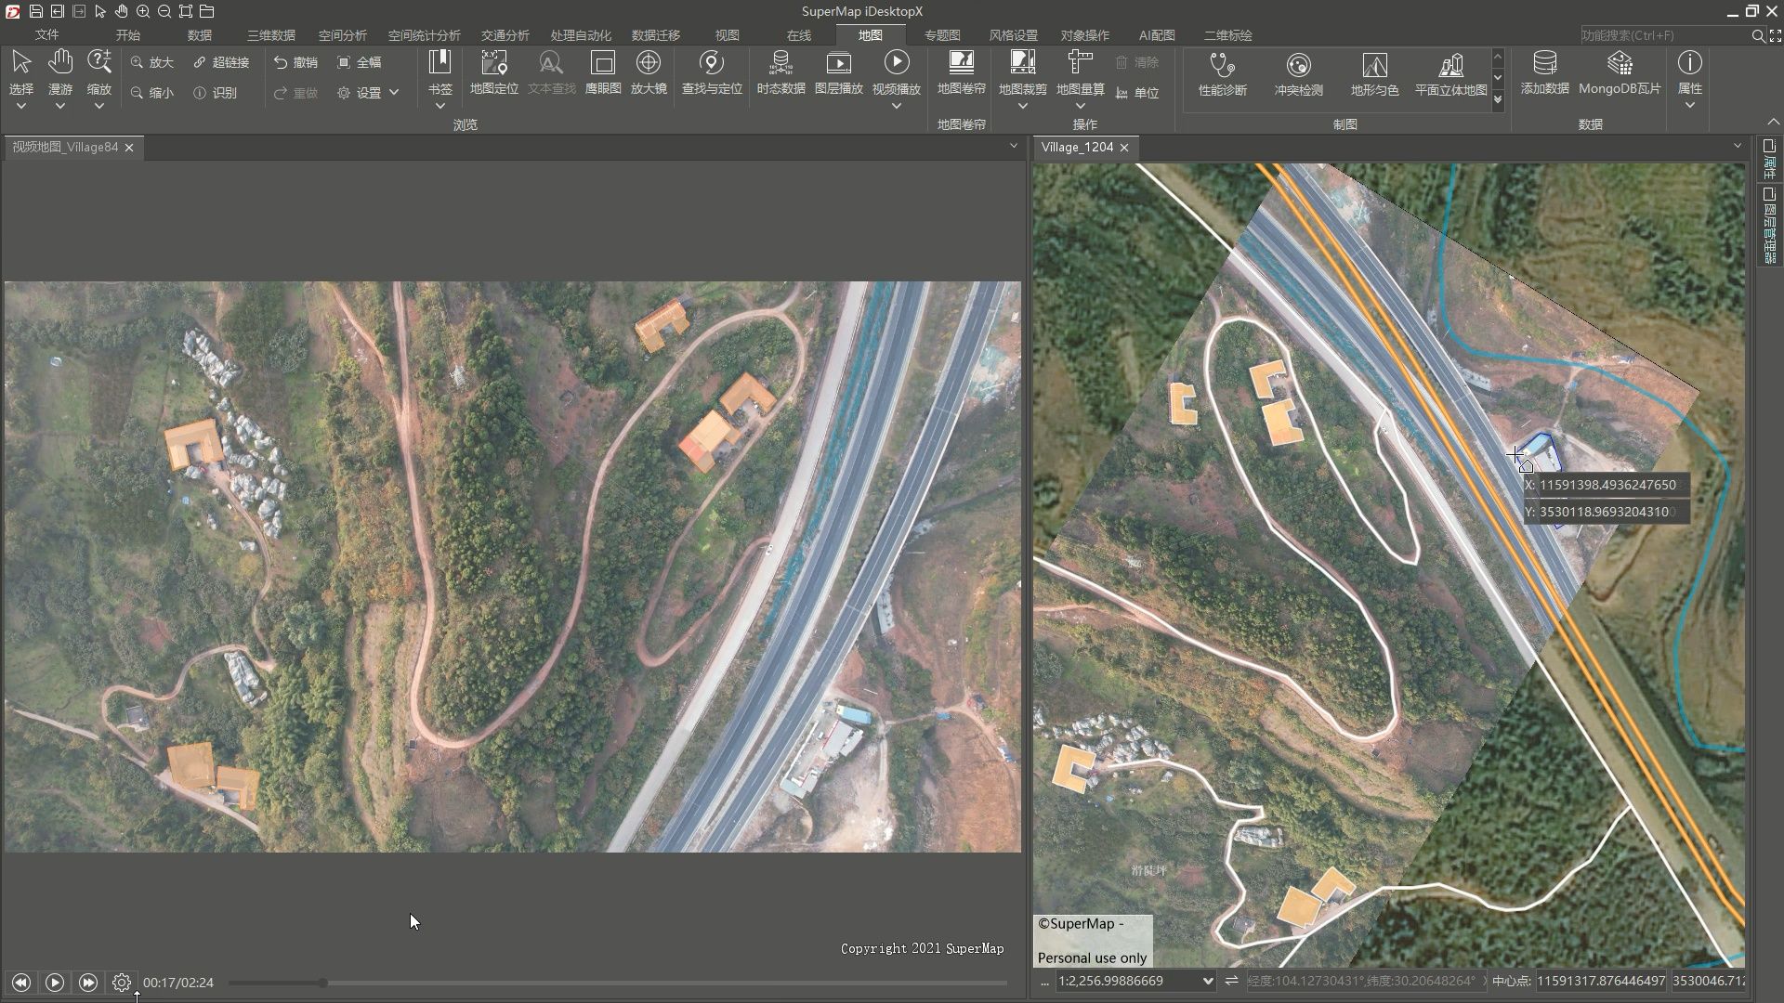Open the 查找与定位 tool
1784x1003 pixels.
click(712, 72)
